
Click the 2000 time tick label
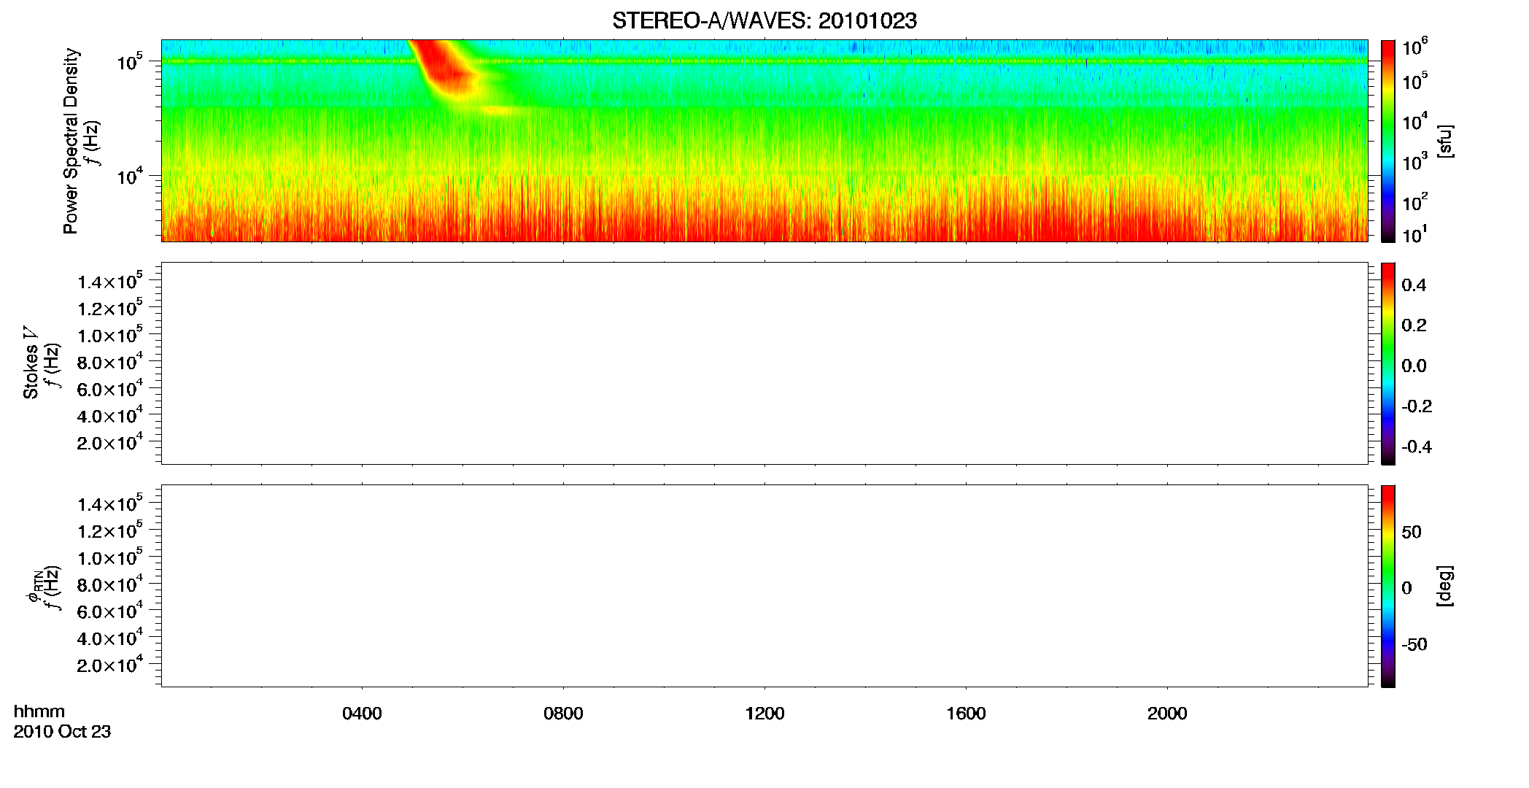click(1167, 714)
